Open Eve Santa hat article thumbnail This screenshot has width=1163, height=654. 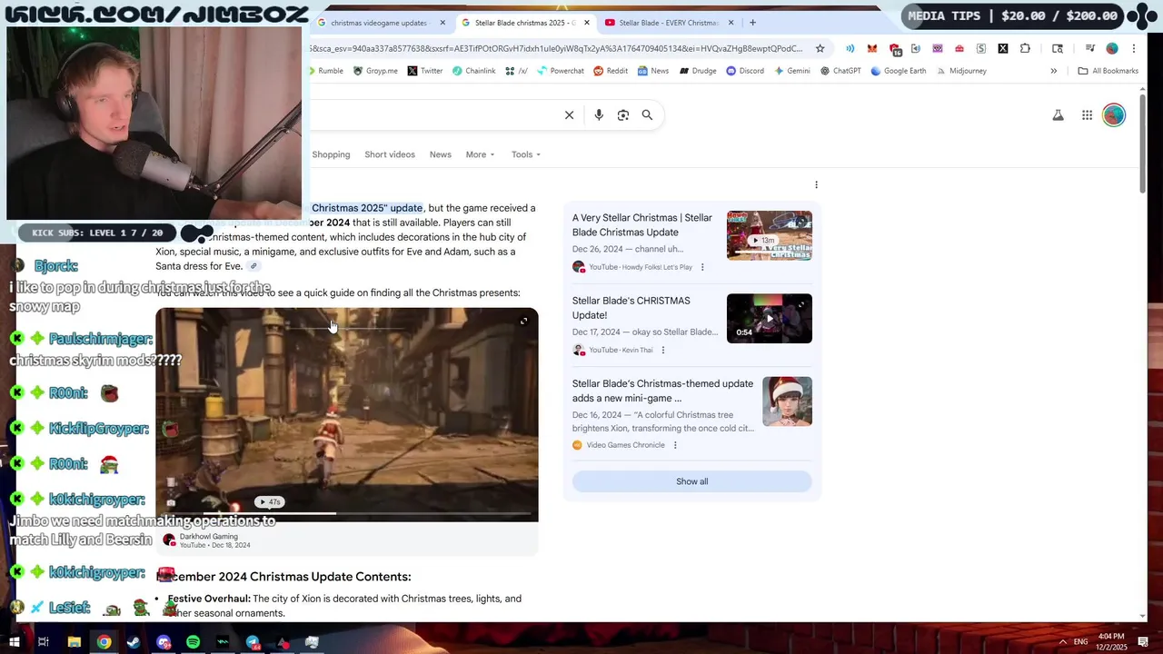coord(787,401)
